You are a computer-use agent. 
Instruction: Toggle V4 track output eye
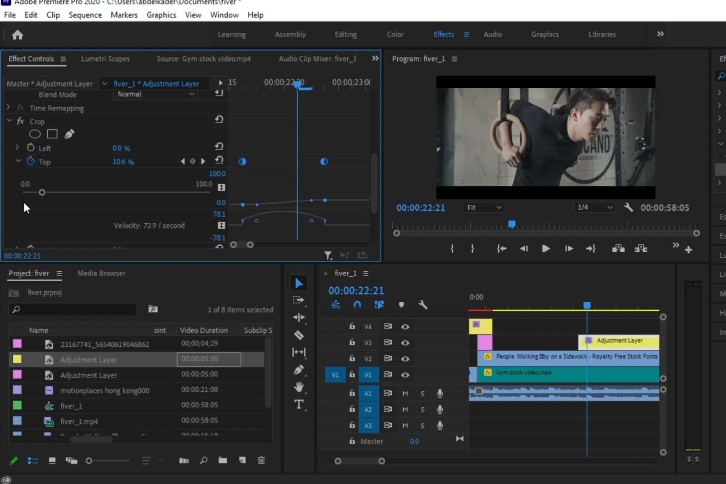[x=405, y=327]
